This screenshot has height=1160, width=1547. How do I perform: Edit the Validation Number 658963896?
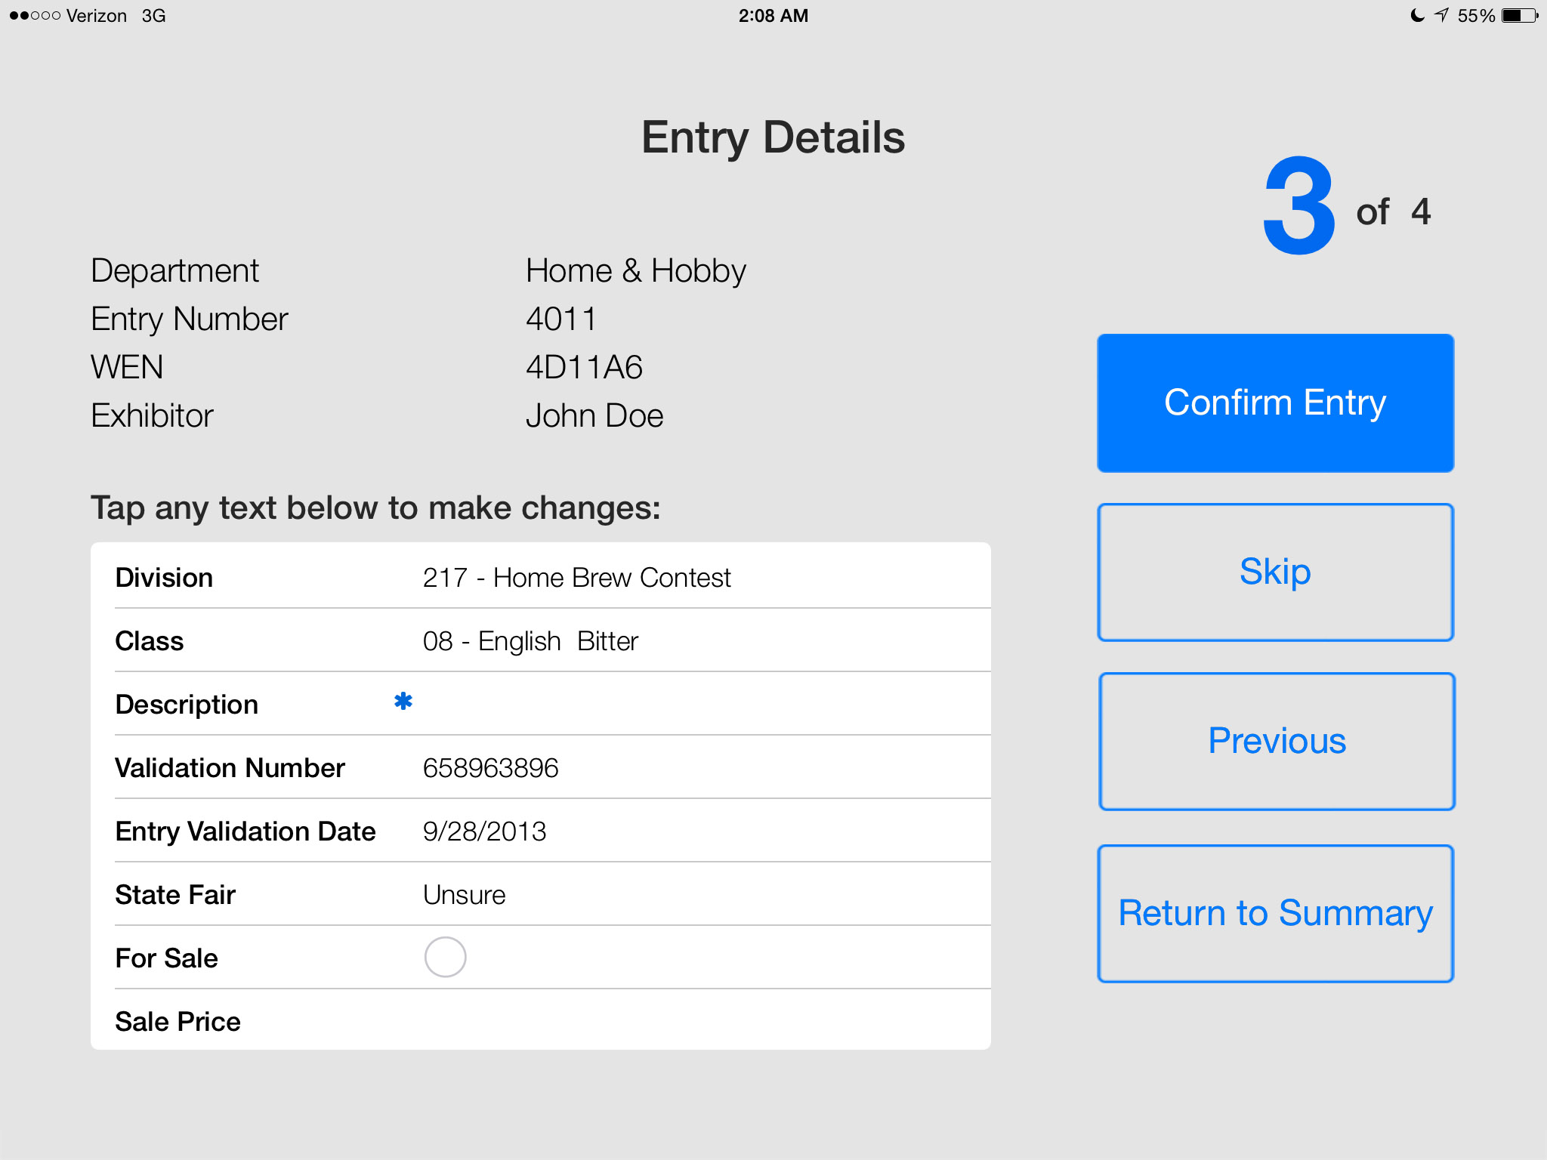[490, 768]
